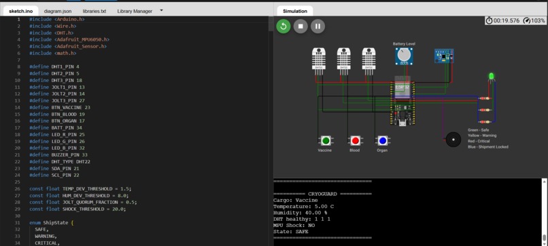548x246 pixels.
Task: Open the Library Manager tab
Action: pos(135,11)
